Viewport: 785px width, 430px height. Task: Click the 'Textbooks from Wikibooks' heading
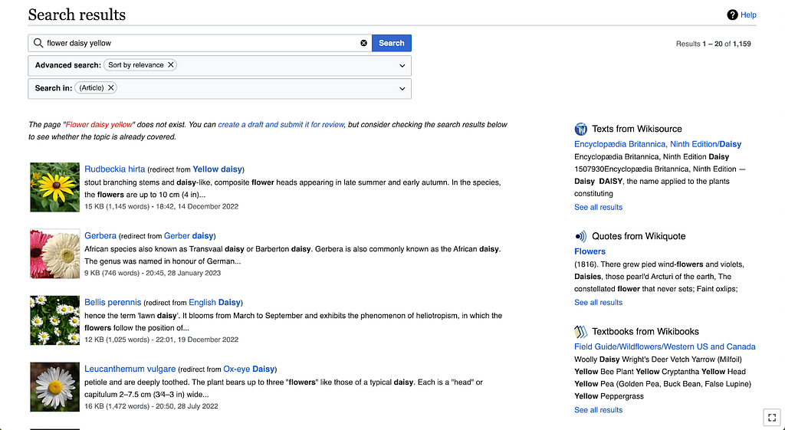[x=645, y=331]
